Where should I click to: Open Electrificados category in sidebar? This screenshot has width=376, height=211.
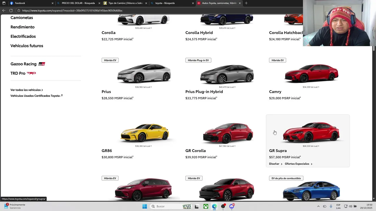[23, 36]
